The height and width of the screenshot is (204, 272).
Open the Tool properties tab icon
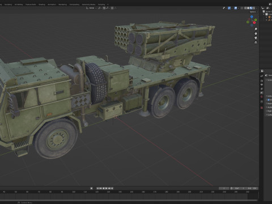[262, 76]
